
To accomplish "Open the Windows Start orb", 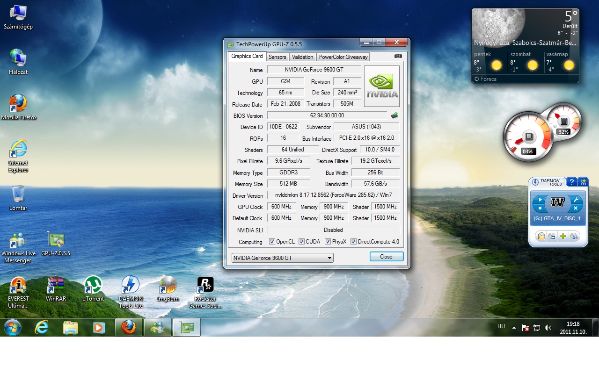I will coord(12,327).
